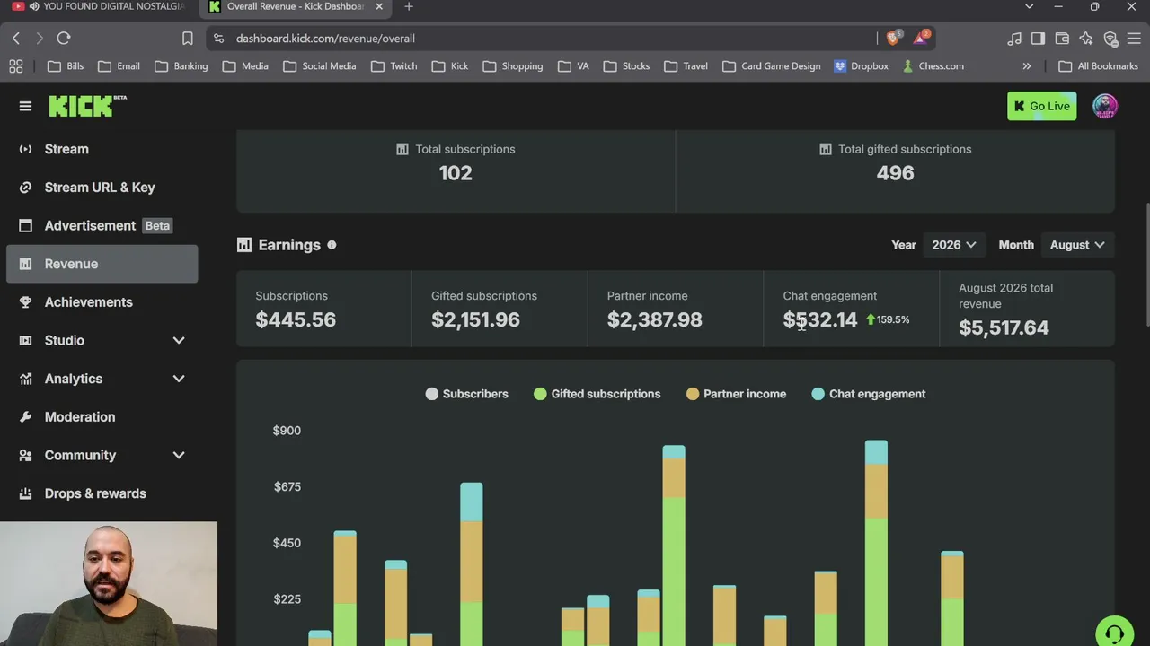Open the tab search dropdown arrow
The height and width of the screenshot is (646, 1150).
[x=1029, y=6]
